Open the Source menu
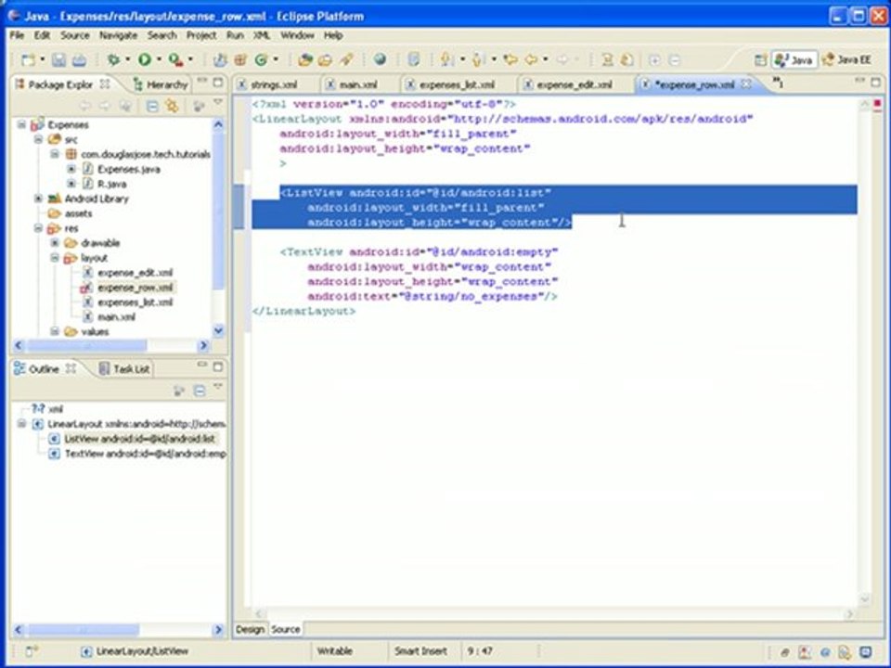This screenshot has width=891, height=668. click(75, 35)
